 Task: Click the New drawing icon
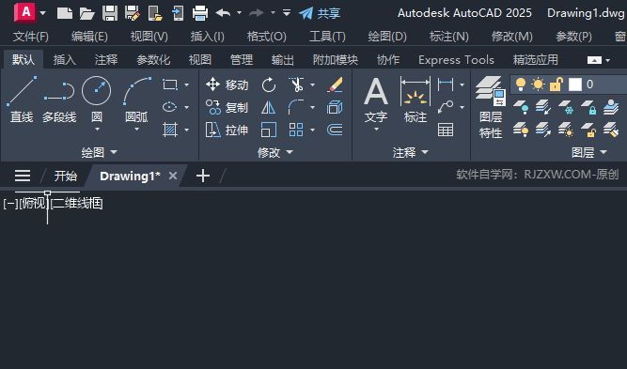(x=64, y=13)
